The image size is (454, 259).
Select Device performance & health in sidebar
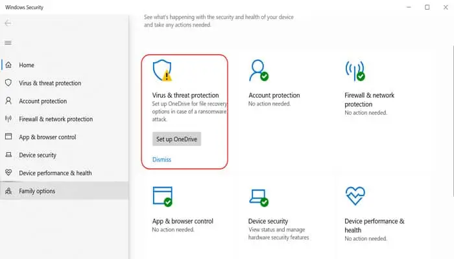[55, 173]
